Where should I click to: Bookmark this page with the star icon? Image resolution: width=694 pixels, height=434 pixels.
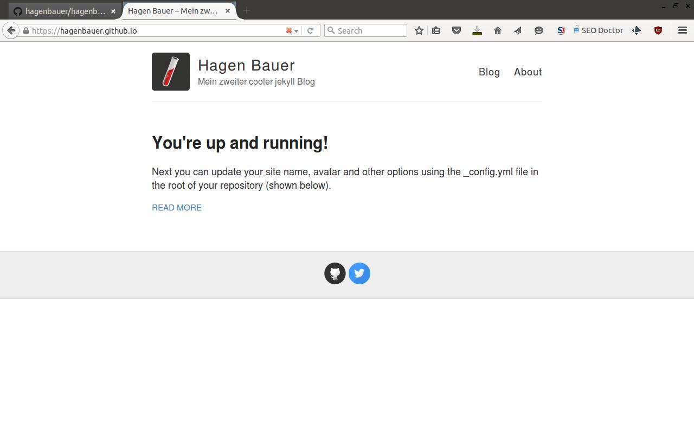[419, 30]
